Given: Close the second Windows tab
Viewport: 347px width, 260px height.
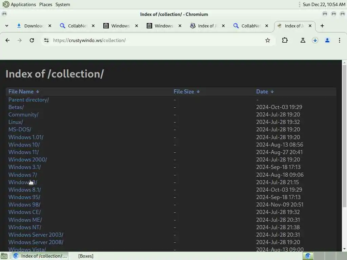Looking at the screenshot, I should (180, 26).
